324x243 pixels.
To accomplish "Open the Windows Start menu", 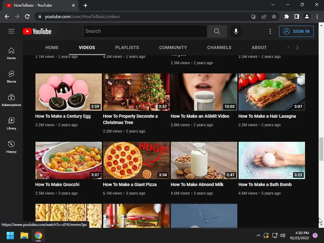I will click(x=10, y=235).
